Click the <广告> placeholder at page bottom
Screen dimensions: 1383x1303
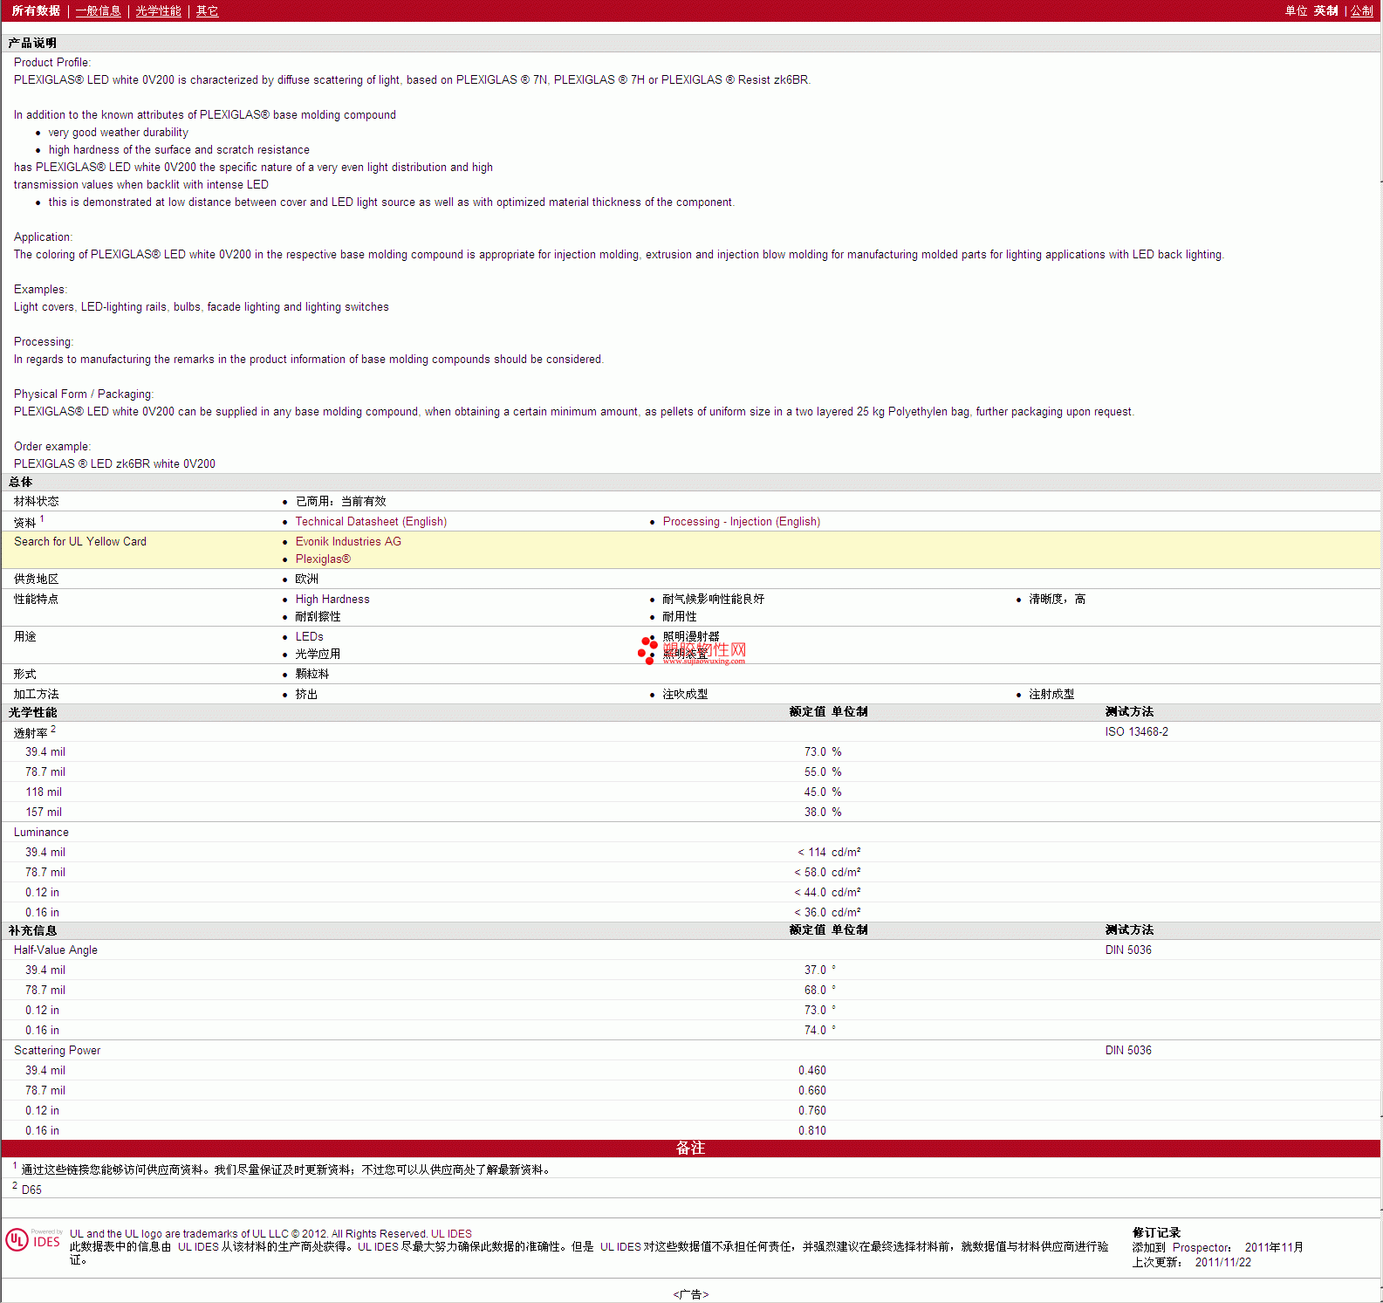[x=690, y=1294]
